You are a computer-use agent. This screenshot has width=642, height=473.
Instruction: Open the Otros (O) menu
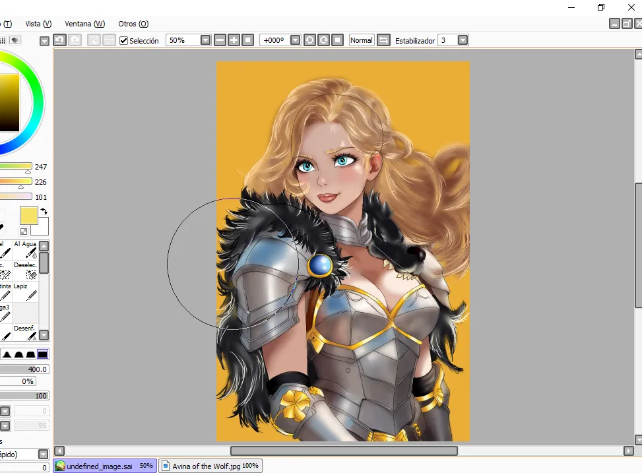(x=133, y=24)
